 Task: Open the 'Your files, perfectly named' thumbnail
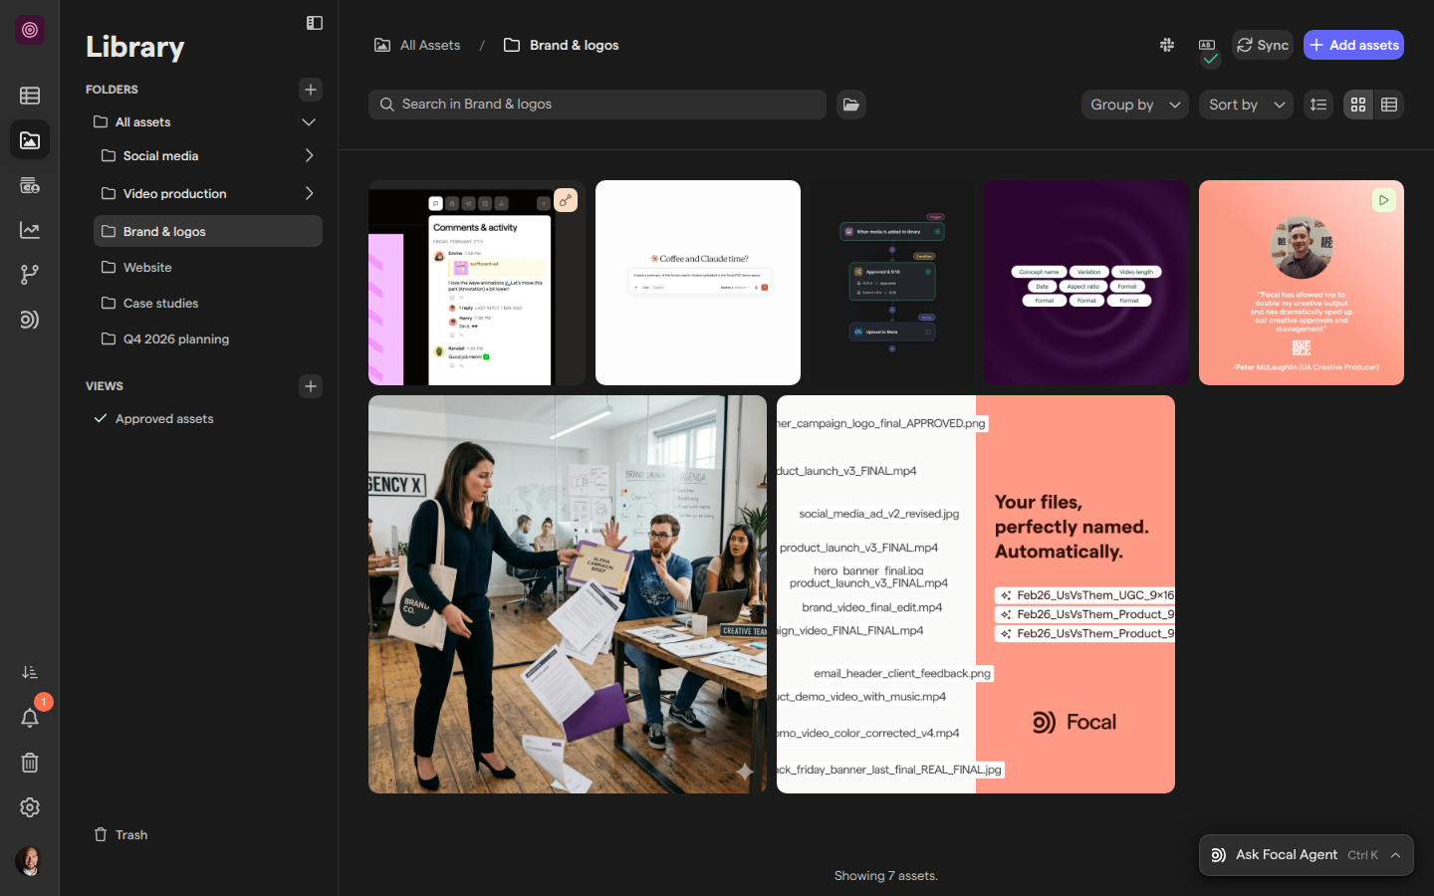tap(976, 594)
